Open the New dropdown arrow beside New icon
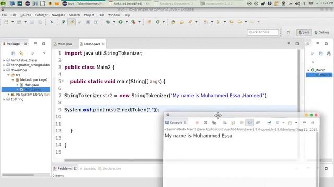Screen dimensions: 334x187 click(13, 22)
